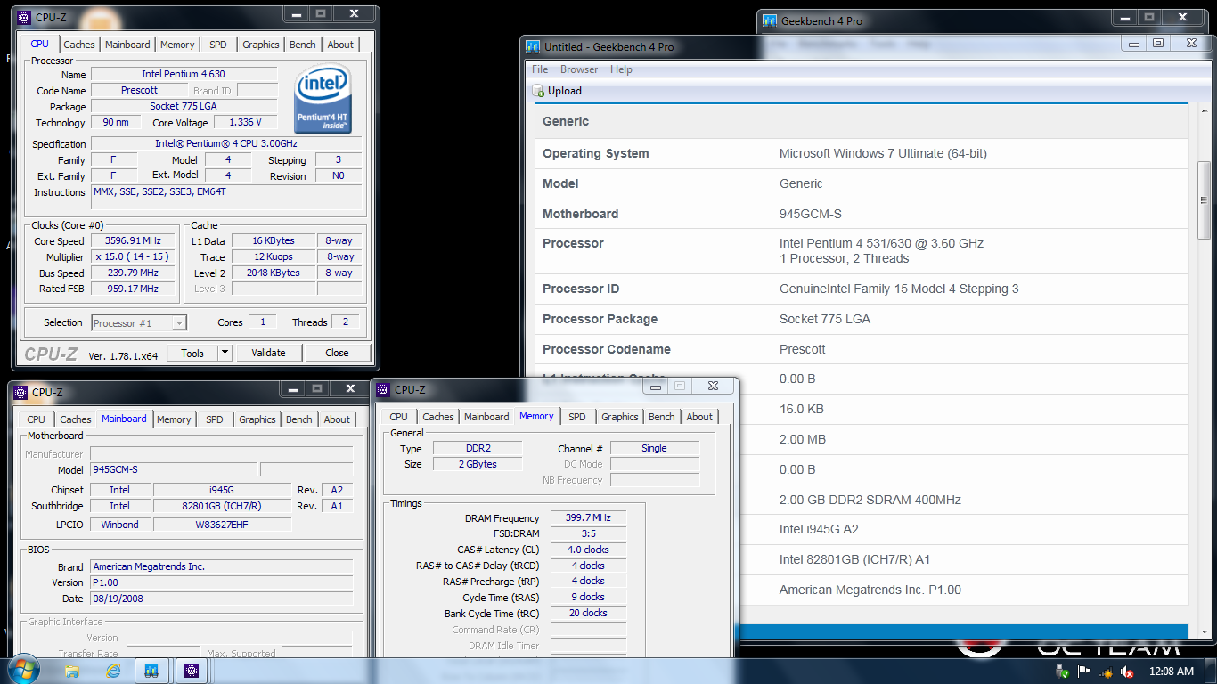Click the network status tray icon
This screenshot has width=1217, height=684.
tap(1105, 672)
